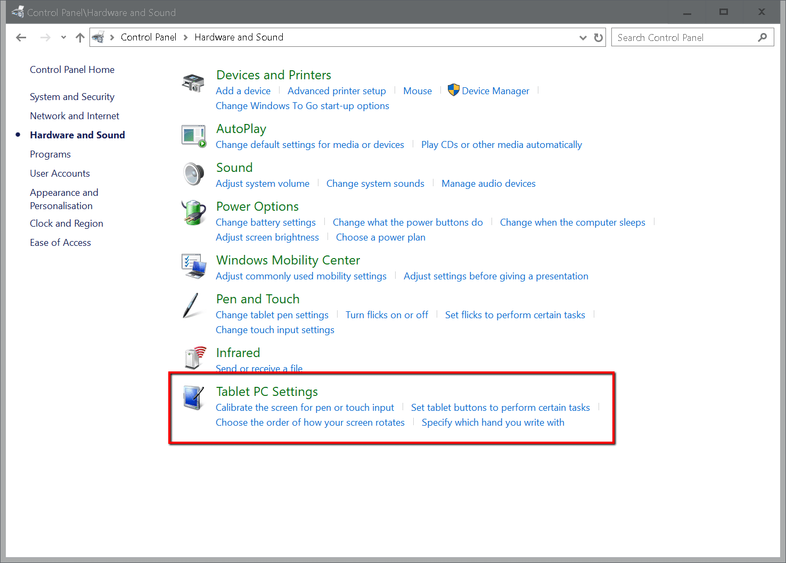Go back with the Back arrow
Viewport: 786px width, 563px height.
(21, 37)
